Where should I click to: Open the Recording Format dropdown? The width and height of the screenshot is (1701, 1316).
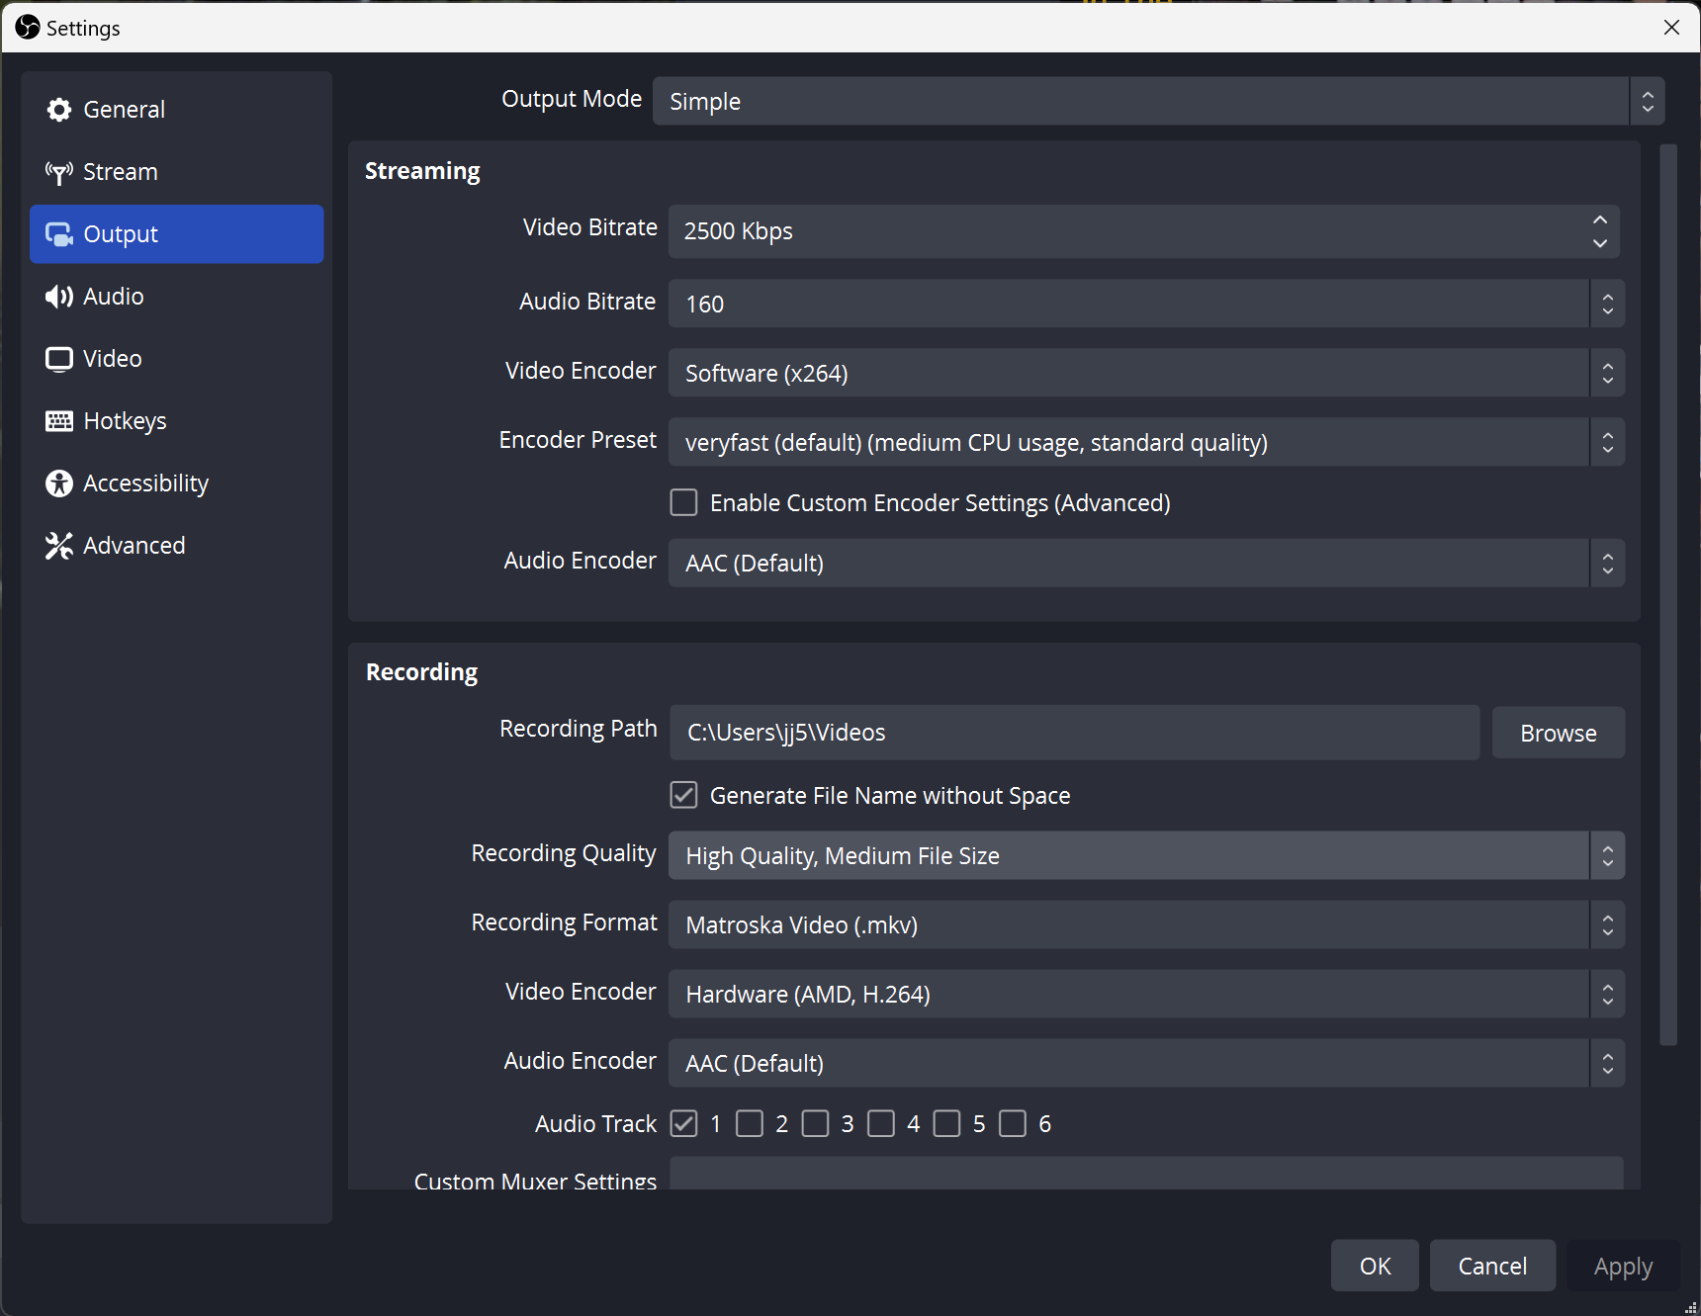(1146, 924)
